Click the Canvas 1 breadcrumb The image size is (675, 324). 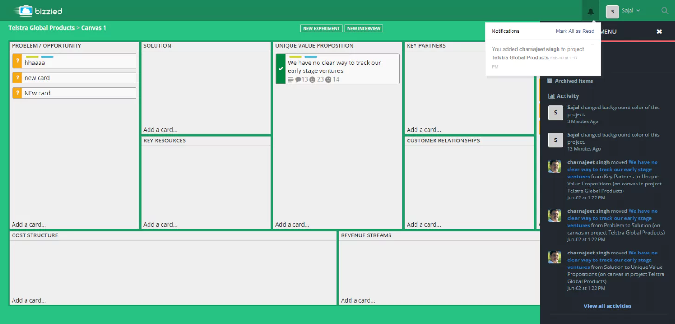(94, 28)
